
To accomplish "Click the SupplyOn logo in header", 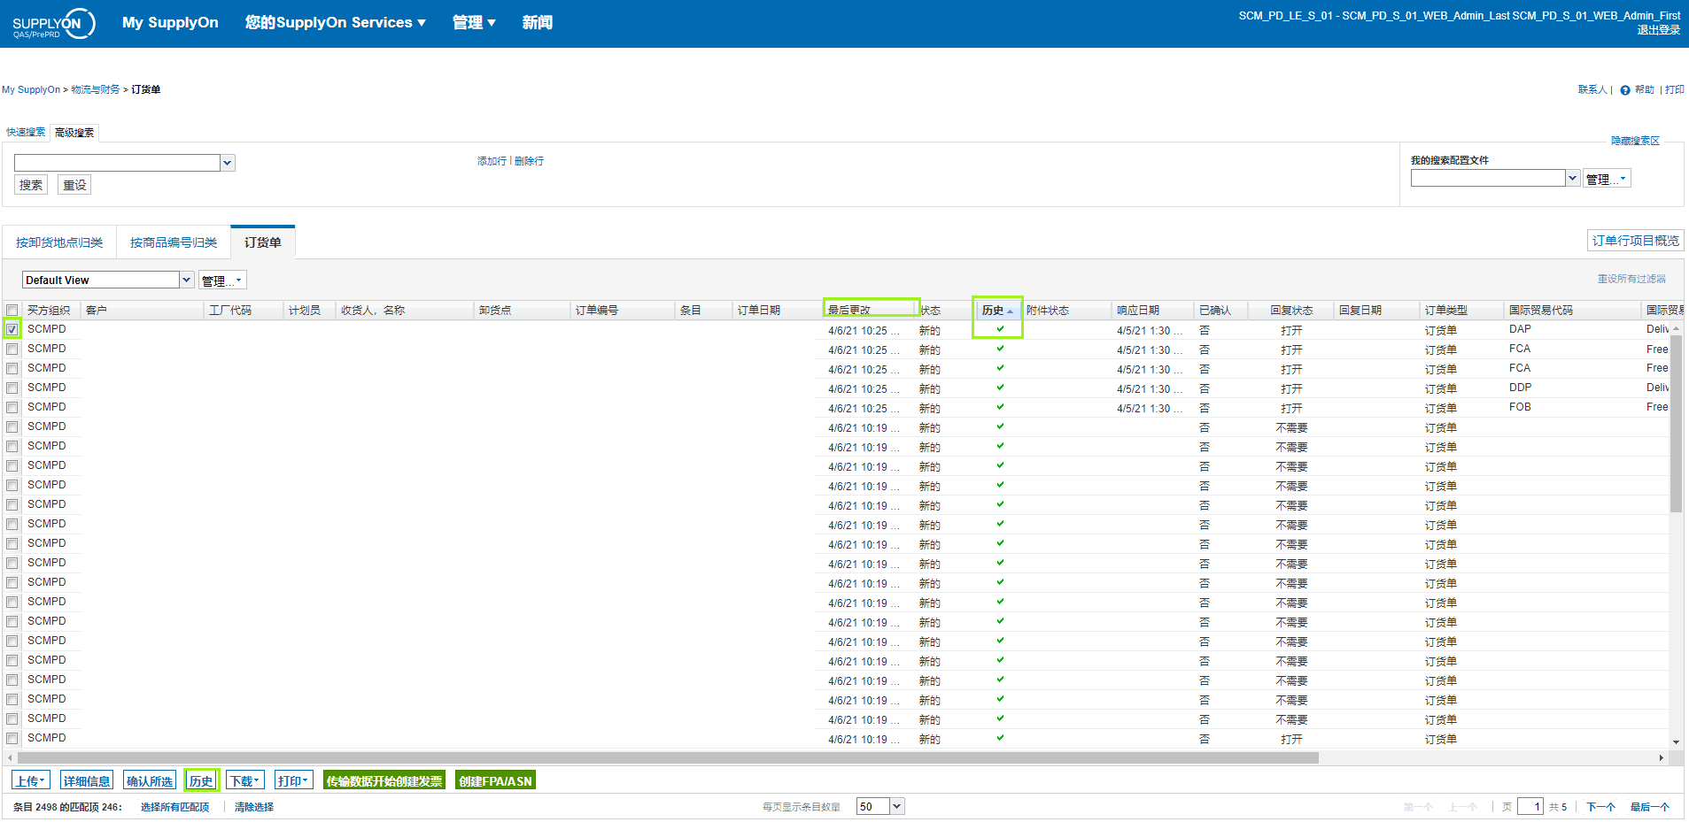I will click(53, 24).
